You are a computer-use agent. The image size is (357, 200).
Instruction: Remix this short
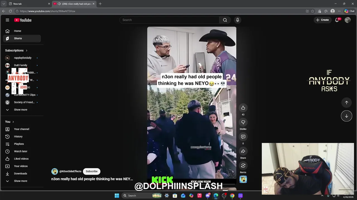click(243, 166)
